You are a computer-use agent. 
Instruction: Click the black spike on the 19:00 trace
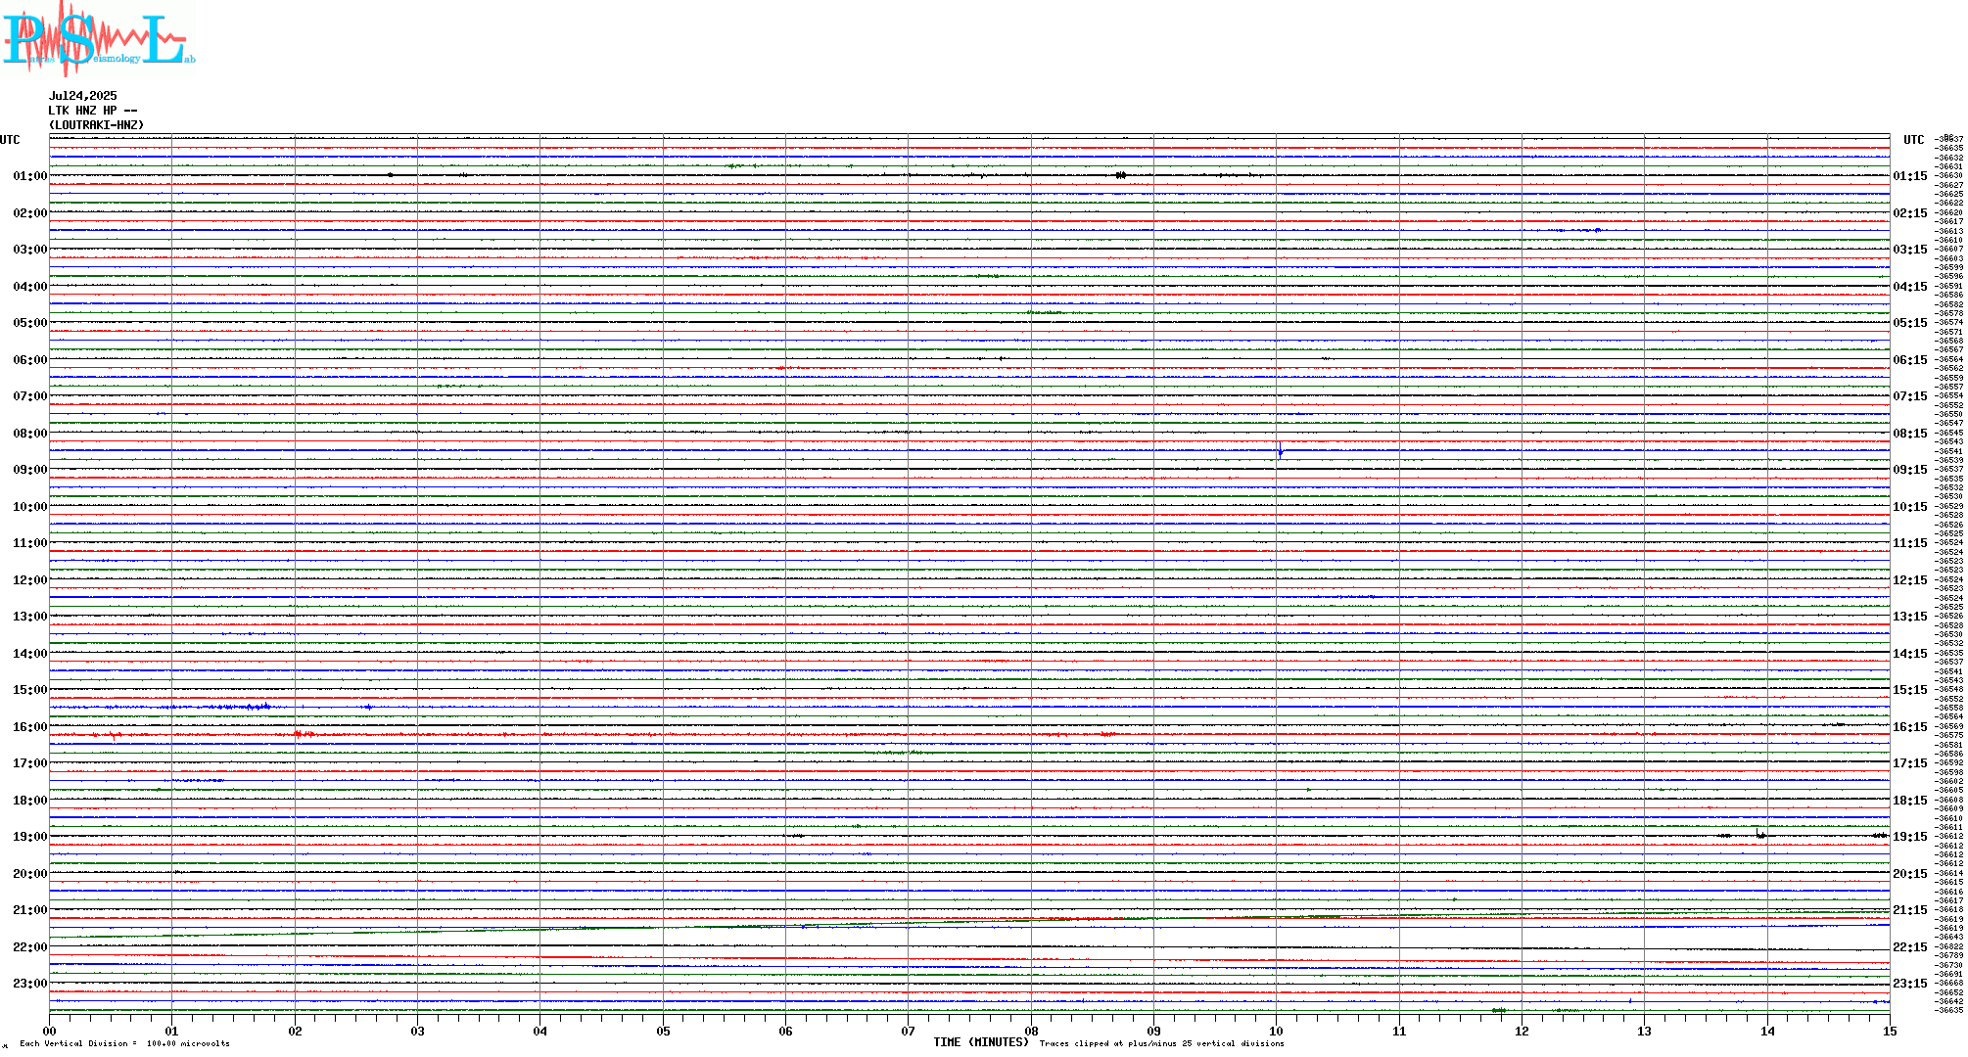tap(1759, 834)
